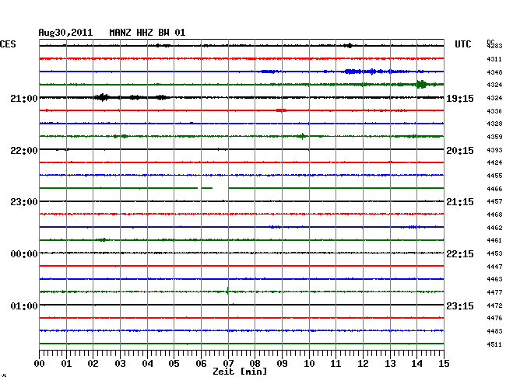Click the gap in the green trace near minute 7
This screenshot has height=384, width=506.
221,188
